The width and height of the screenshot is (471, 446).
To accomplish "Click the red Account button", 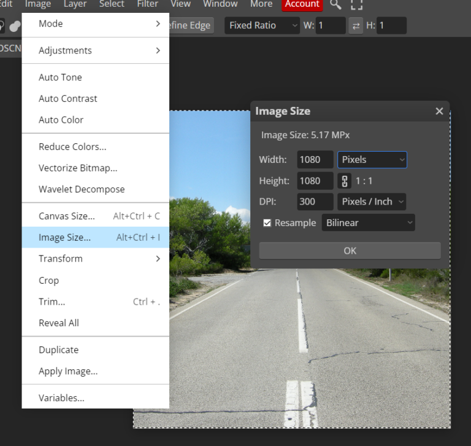I will (x=302, y=4).
